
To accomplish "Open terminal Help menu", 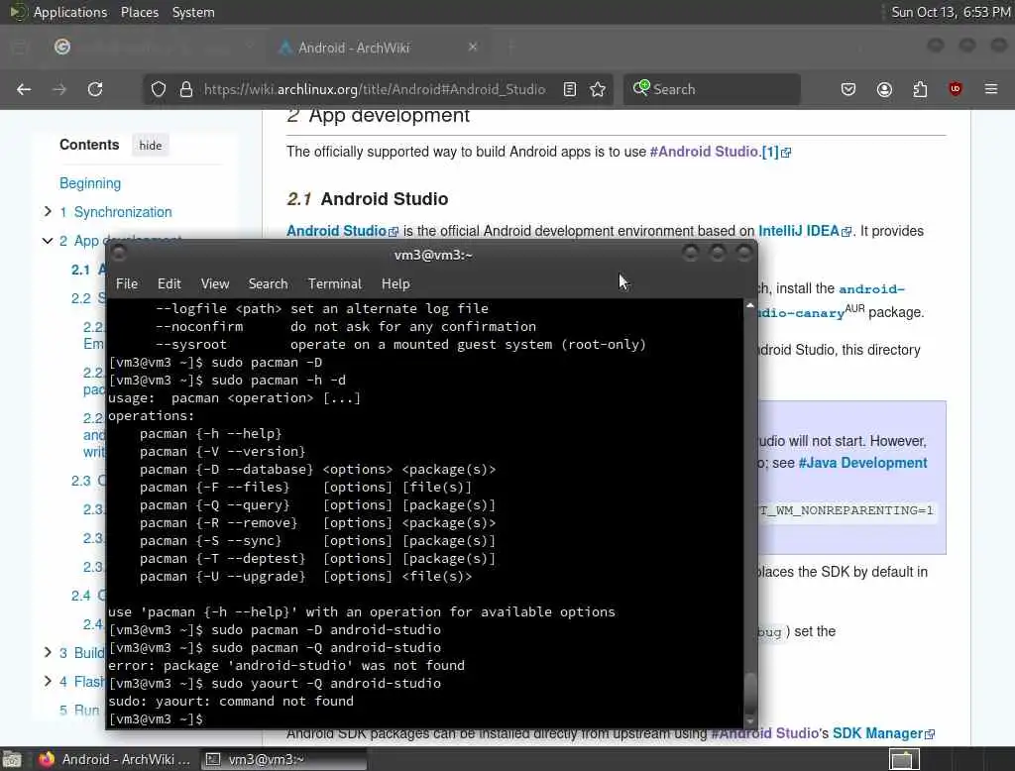I will point(395,283).
